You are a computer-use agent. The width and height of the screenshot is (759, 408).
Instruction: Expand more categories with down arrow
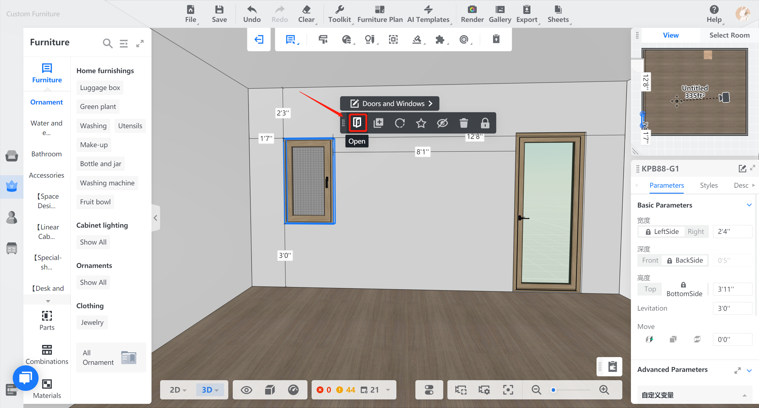pos(48,301)
